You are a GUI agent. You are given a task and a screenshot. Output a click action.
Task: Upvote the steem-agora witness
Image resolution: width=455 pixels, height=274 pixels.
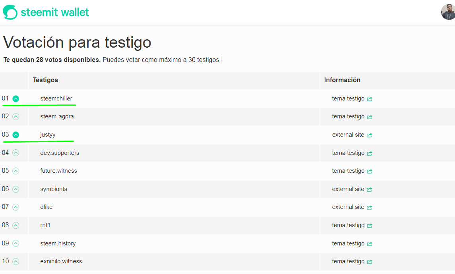pos(16,117)
